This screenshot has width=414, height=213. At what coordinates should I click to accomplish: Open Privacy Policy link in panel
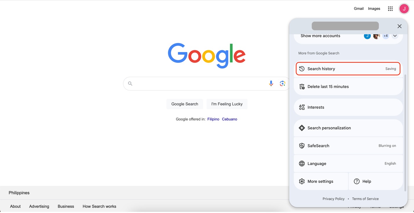(x=334, y=199)
